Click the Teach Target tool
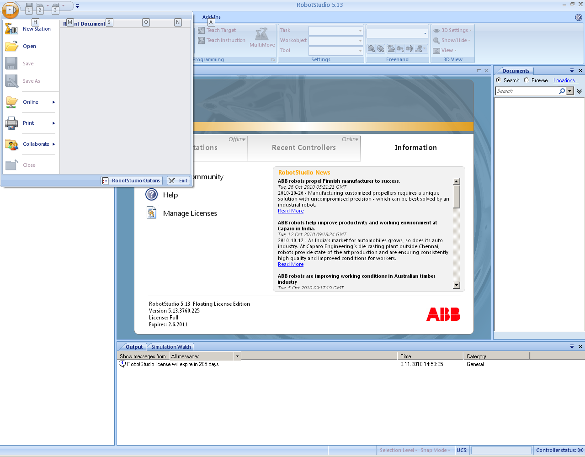This screenshot has width=585, height=457. tap(217, 30)
